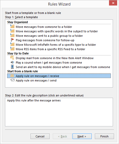Image resolution: width=119 pixels, height=144 pixels.
Task: Click inside the rule description box
Action: point(59,112)
